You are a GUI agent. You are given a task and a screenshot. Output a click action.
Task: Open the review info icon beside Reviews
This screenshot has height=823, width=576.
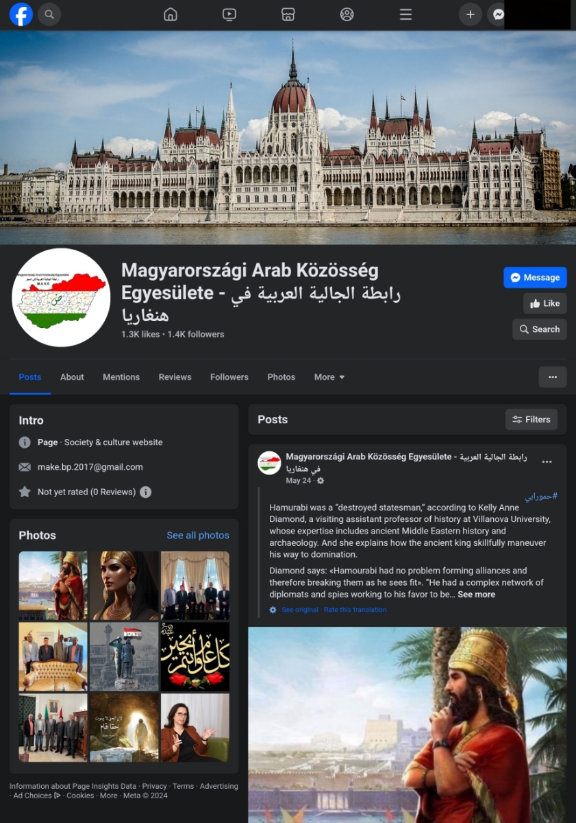[145, 492]
